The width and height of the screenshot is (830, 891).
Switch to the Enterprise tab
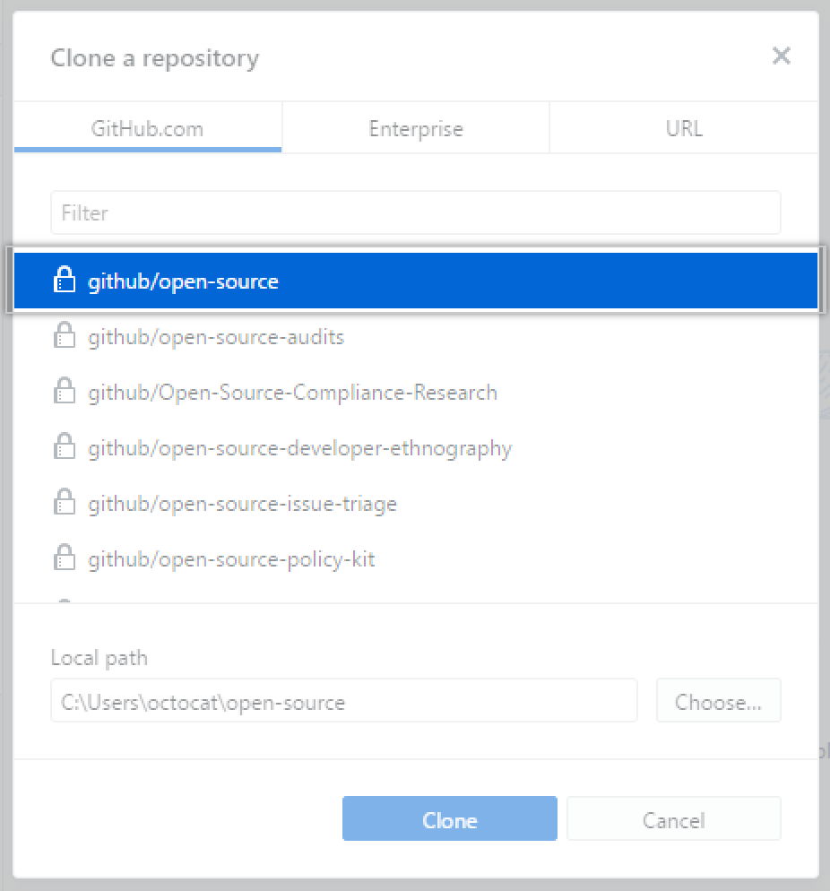(415, 128)
